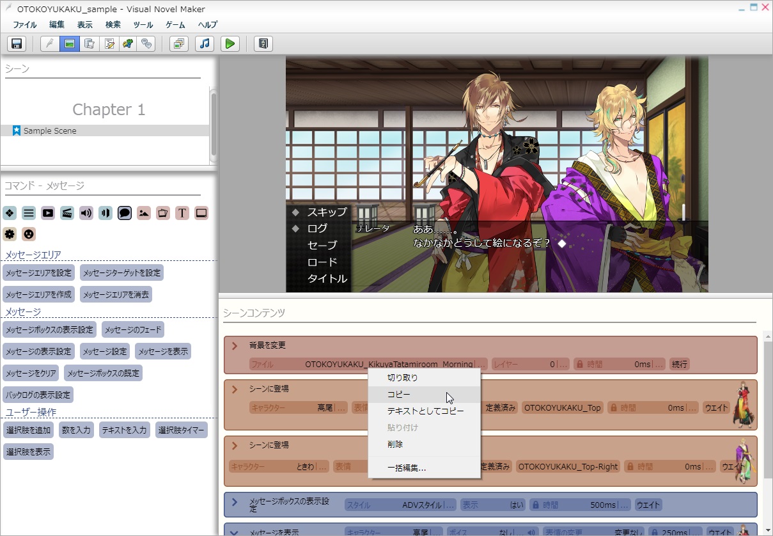
Task: Click the OTOKOYUKAKU_Top position field
Action: click(563, 407)
